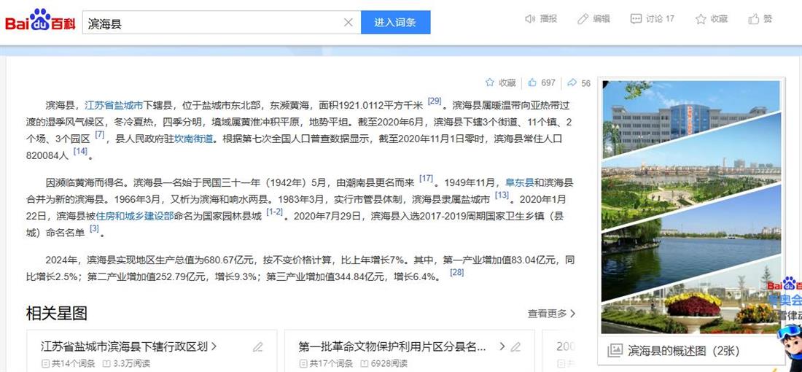The height and width of the screenshot is (372, 802).
Task: Clear the search box with X icon
Action: 348,23
